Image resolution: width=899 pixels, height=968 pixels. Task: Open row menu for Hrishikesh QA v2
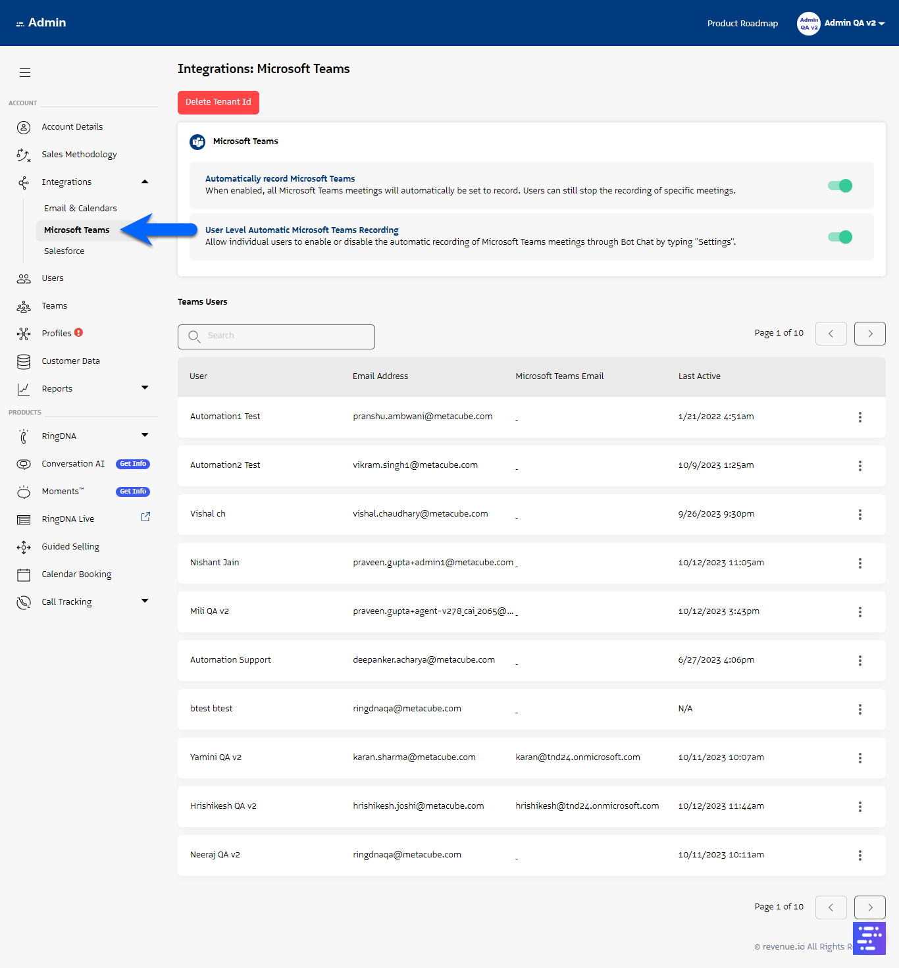coord(860,807)
